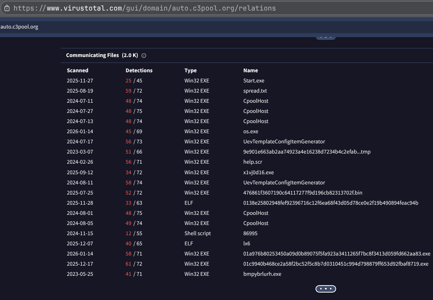Click the 34 / 72 detection ratio
The height and width of the screenshot is (300, 433).
(134, 172)
